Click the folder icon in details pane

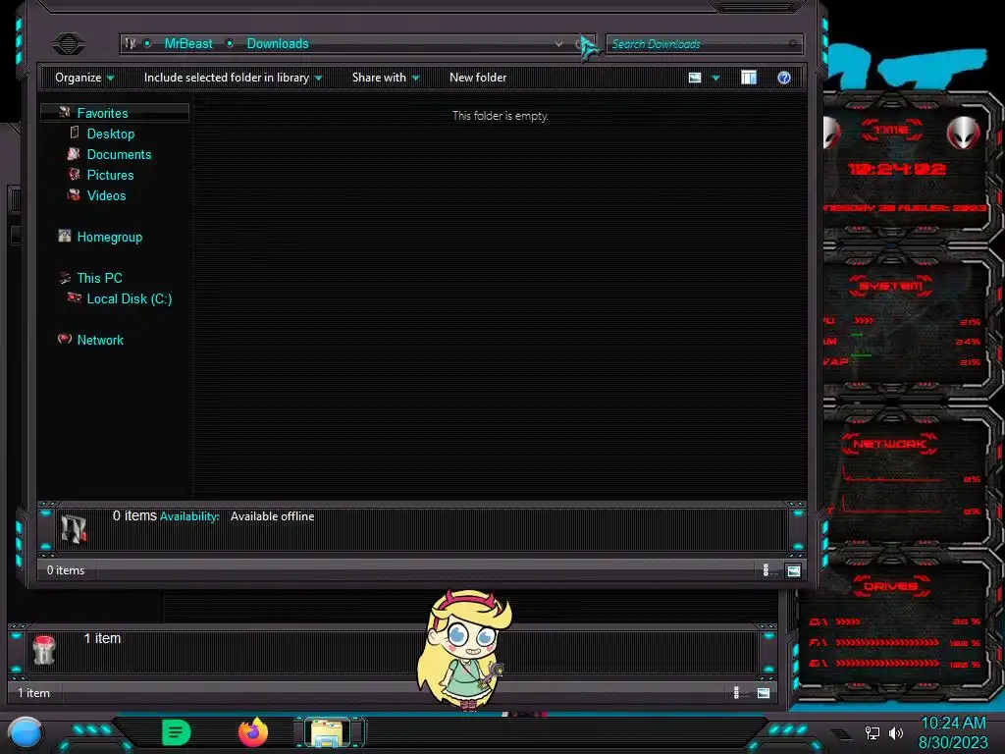coord(74,529)
